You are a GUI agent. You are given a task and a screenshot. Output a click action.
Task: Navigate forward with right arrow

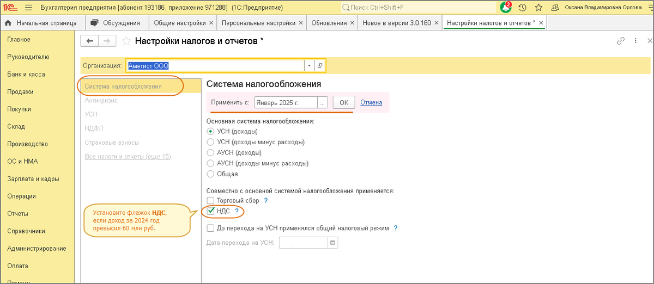click(x=107, y=41)
